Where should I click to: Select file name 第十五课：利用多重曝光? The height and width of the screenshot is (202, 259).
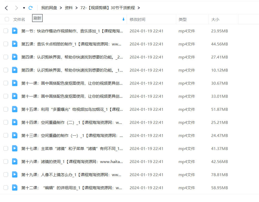pyautogui.click(x=72, y=109)
